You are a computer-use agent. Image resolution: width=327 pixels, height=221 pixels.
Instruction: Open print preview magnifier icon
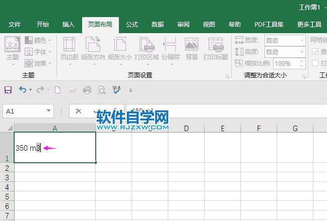click(102, 90)
